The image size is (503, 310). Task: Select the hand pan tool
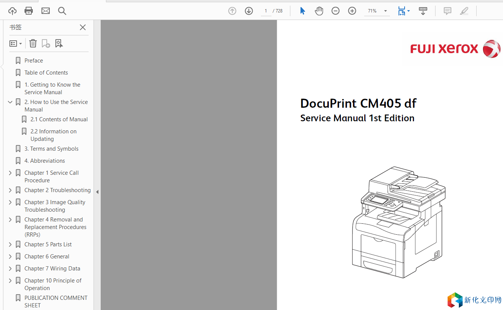click(319, 11)
